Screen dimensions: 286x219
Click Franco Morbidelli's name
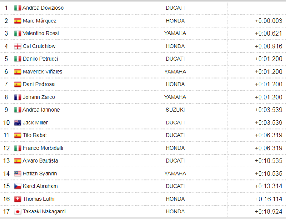[x=43, y=148]
